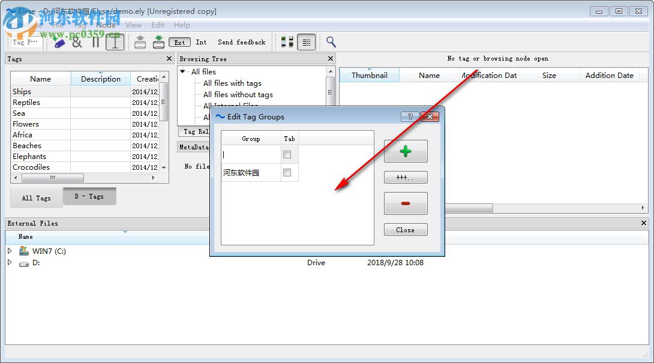Select the double-bar OR tag operator icon
654x363 pixels.
coord(95,42)
